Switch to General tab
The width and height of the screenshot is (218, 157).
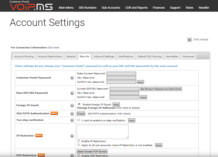(71, 56)
